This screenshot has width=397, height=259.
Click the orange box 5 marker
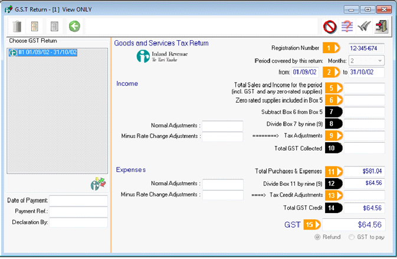334,88
